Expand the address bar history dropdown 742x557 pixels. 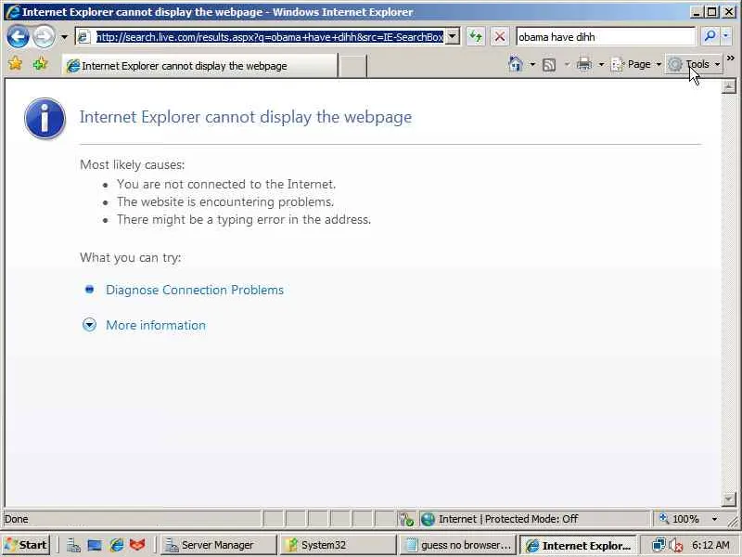click(x=453, y=36)
